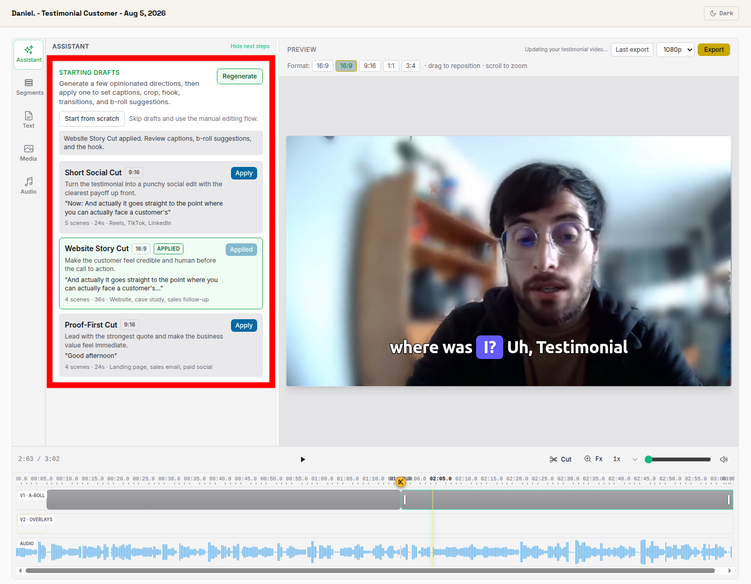Select the 9:16 format option
751x584 pixels.
tap(370, 66)
